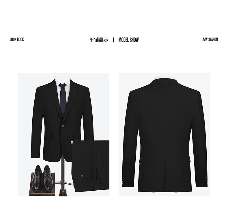Open the back view jacket image

[x=165, y=134]
